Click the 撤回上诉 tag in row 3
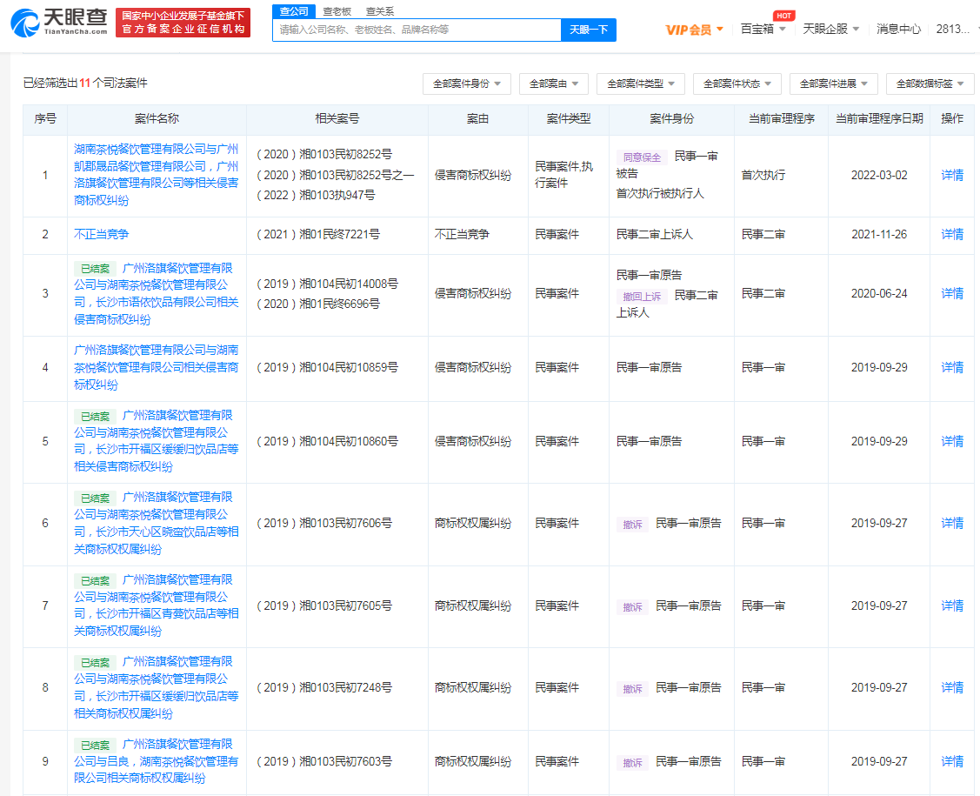Image resolution: width=980 pixels, height=796 pixels. 642,296
